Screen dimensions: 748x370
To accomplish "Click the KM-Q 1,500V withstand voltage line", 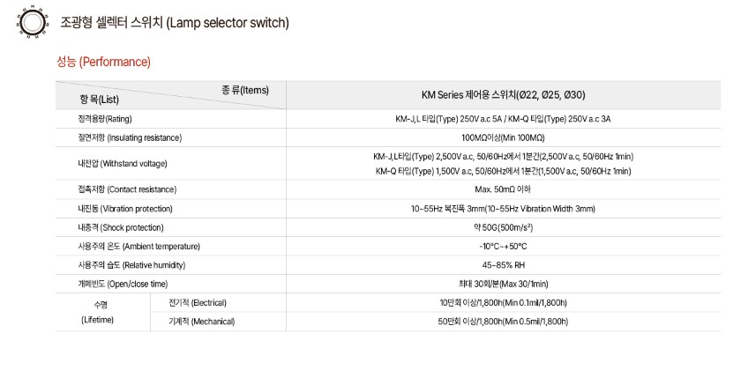I will coord(504,171).
